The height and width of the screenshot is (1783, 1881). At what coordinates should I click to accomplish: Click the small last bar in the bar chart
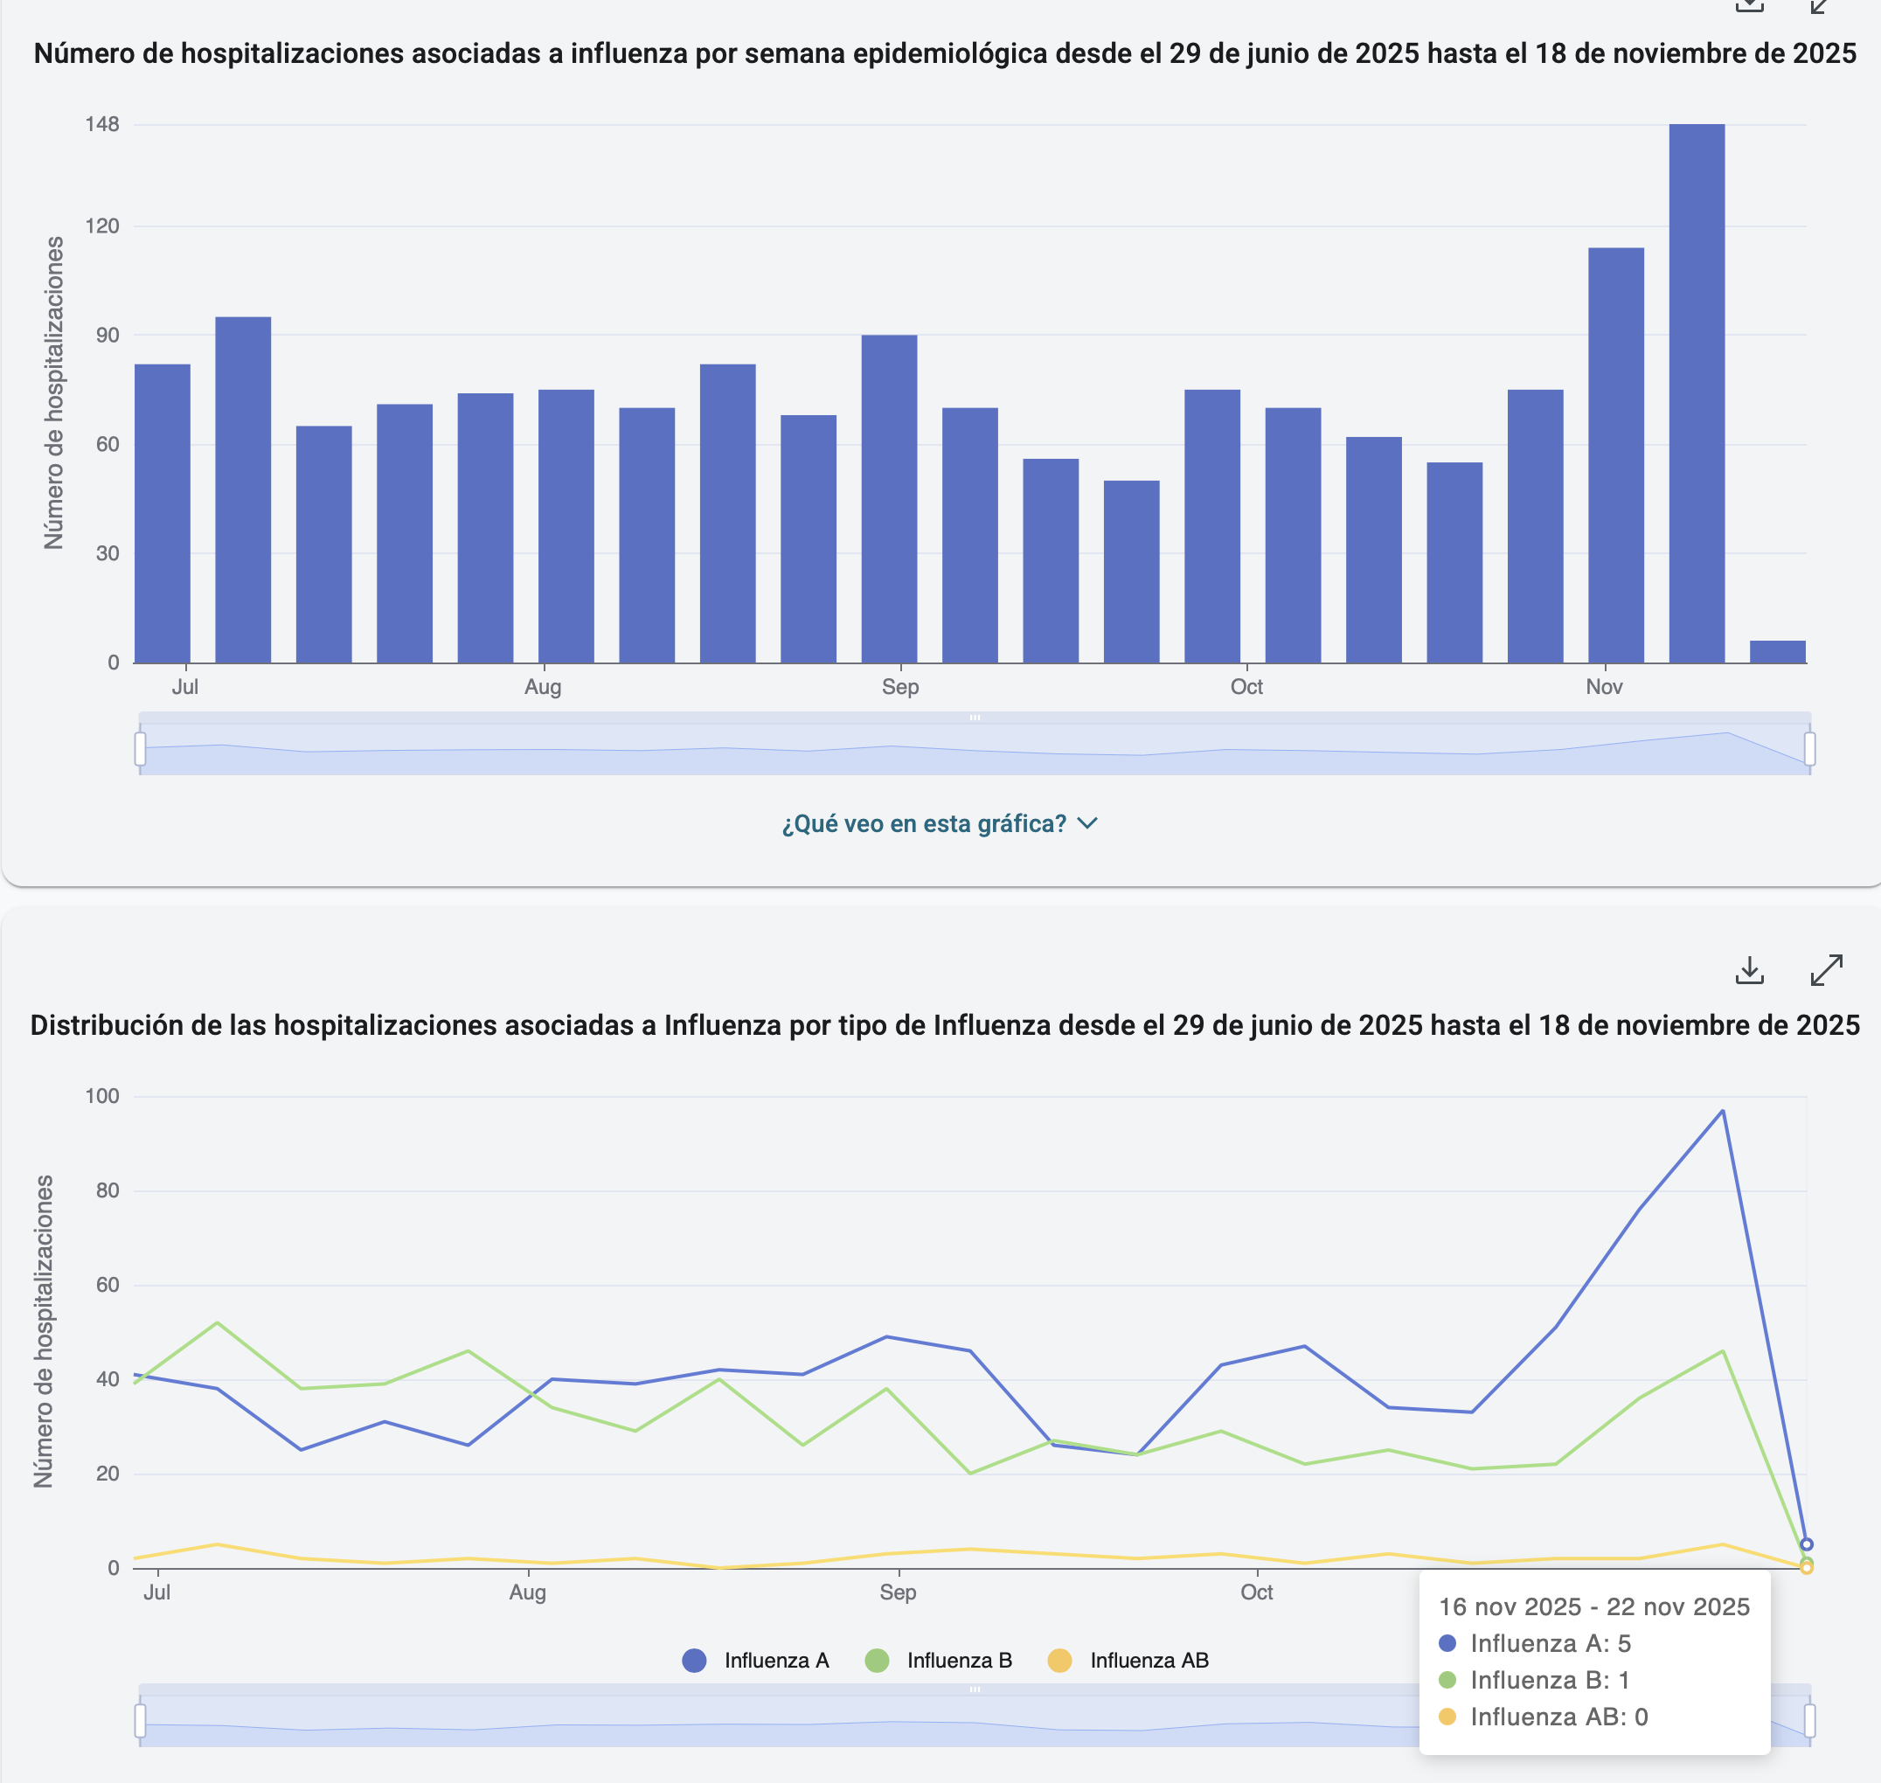pos(1777,652)
